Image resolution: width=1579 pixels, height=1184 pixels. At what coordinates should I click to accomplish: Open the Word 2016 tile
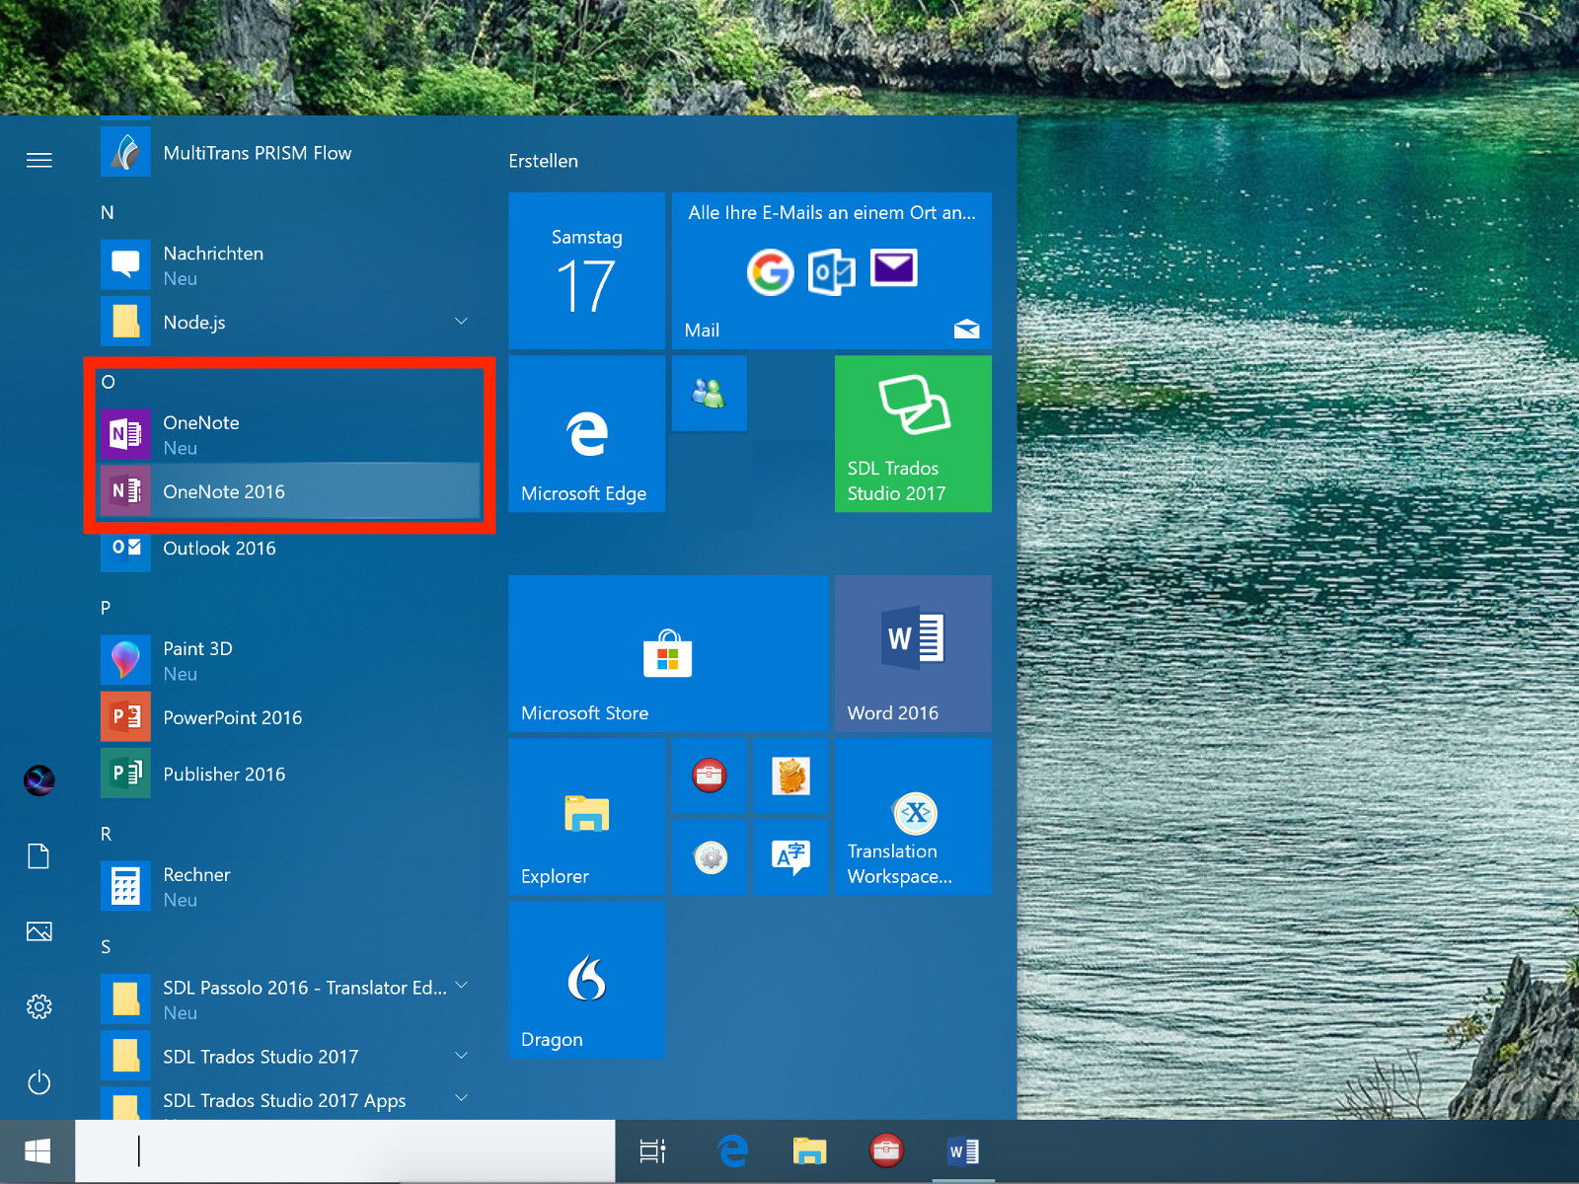pos(913,654)
